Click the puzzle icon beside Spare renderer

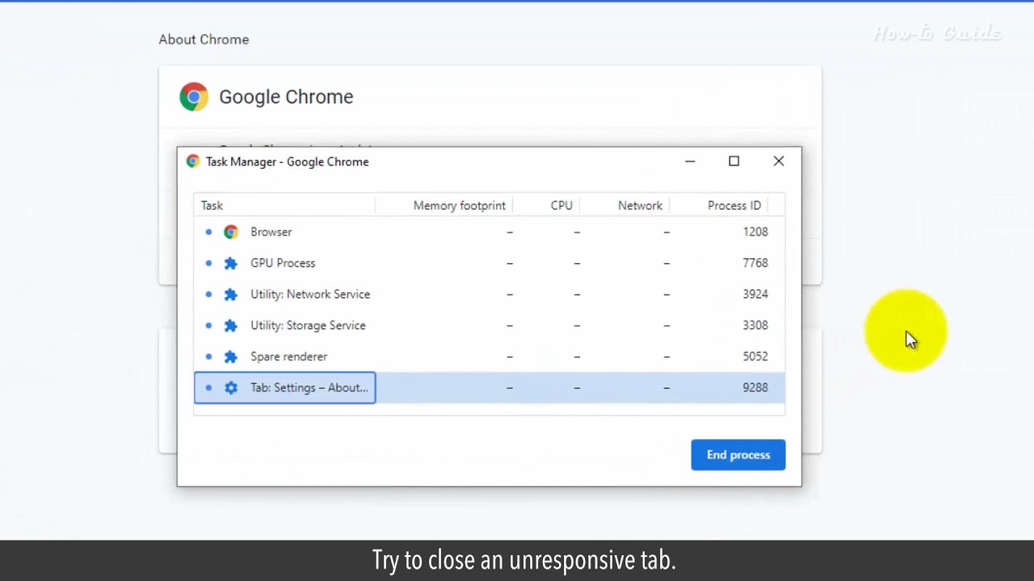(231, 357)
